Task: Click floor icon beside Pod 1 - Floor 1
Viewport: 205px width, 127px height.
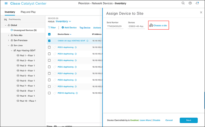Action: tap(18, 55)
